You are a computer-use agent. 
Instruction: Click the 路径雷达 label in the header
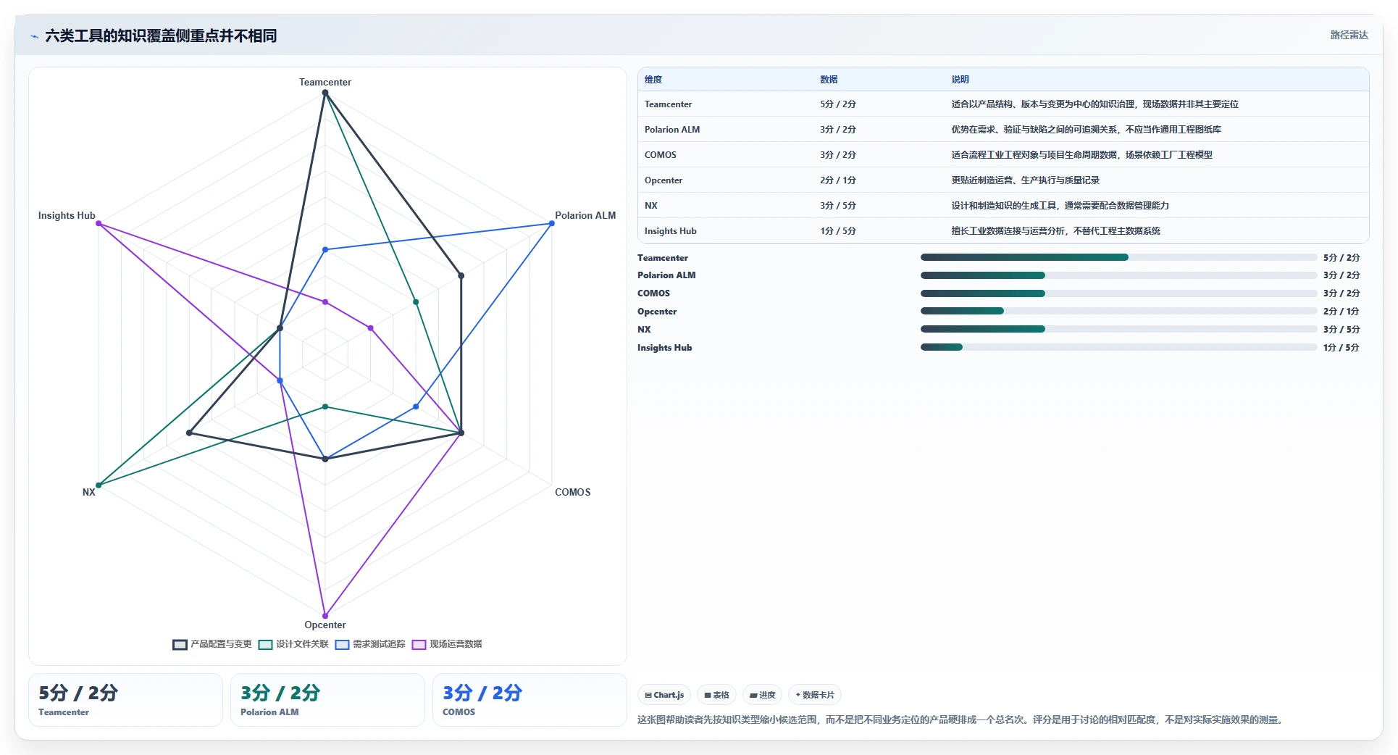point(1349,35)
